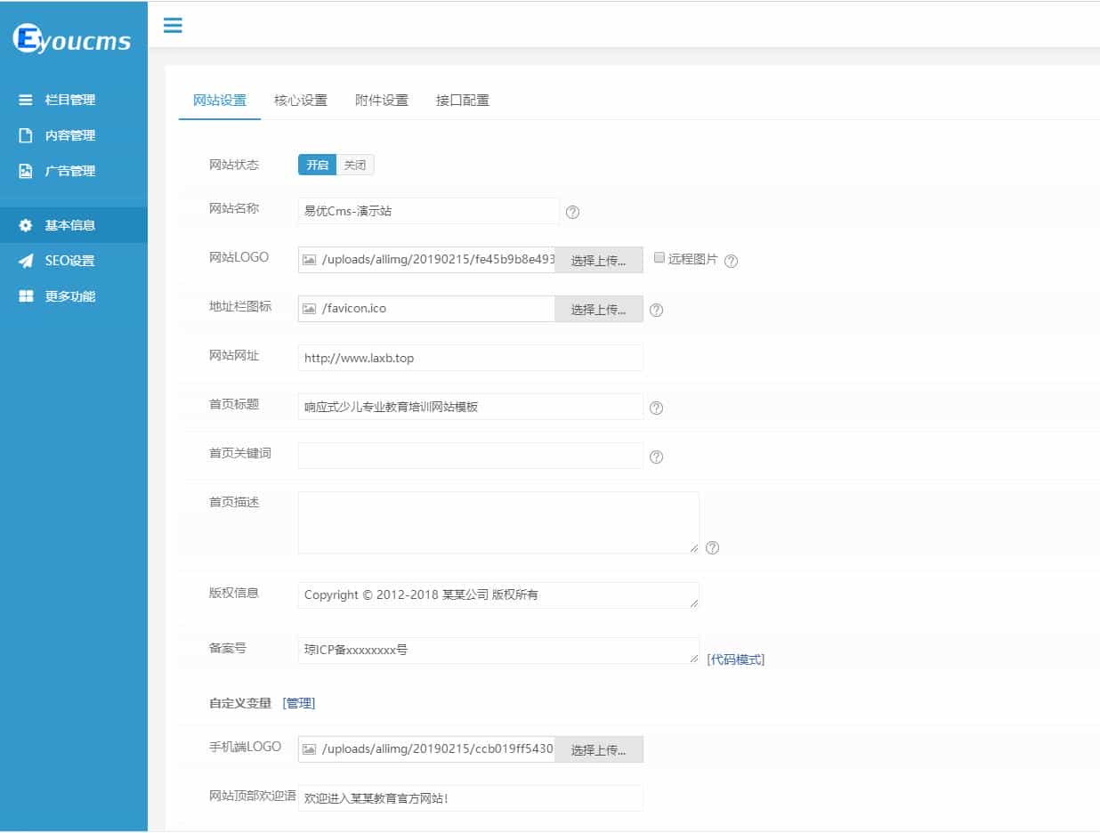Toggle the sidebar with the hamburger icon
This screenshot has width=1100, height=833.
172,26
